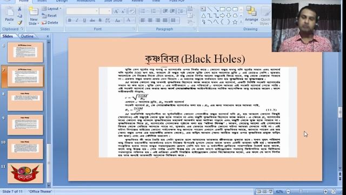The width and height of the screenshot is (346, 195).
Task: Switch to the Outline pane tab
Action: pos(27,36)
